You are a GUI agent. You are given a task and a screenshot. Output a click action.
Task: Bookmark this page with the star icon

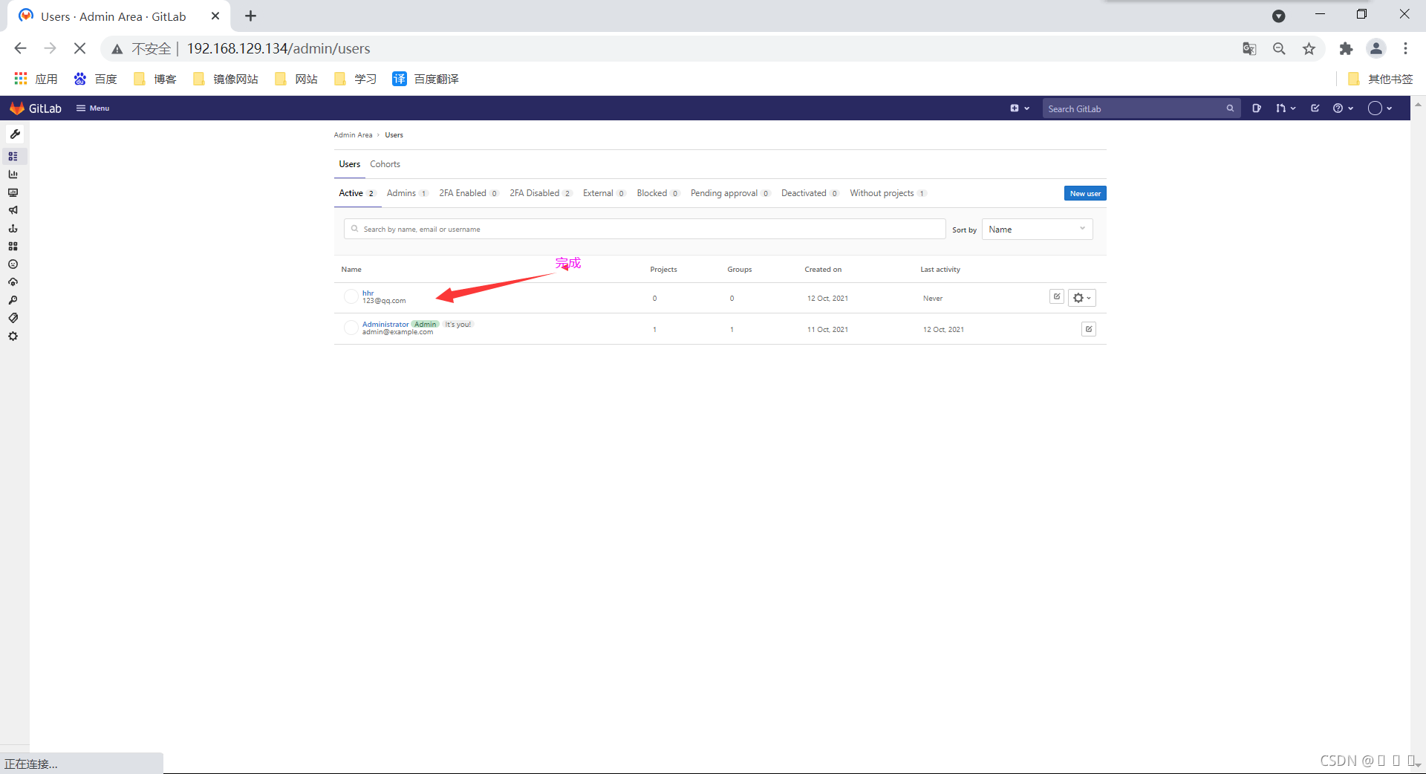click(x=1309, y=48)
